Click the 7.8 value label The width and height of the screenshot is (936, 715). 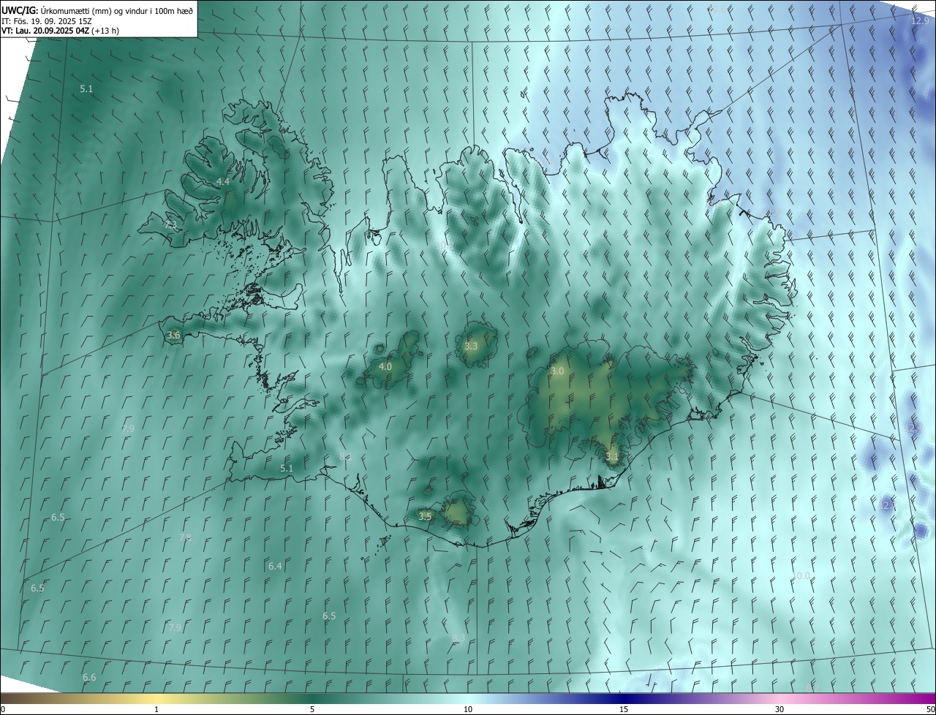click(185, 537)
